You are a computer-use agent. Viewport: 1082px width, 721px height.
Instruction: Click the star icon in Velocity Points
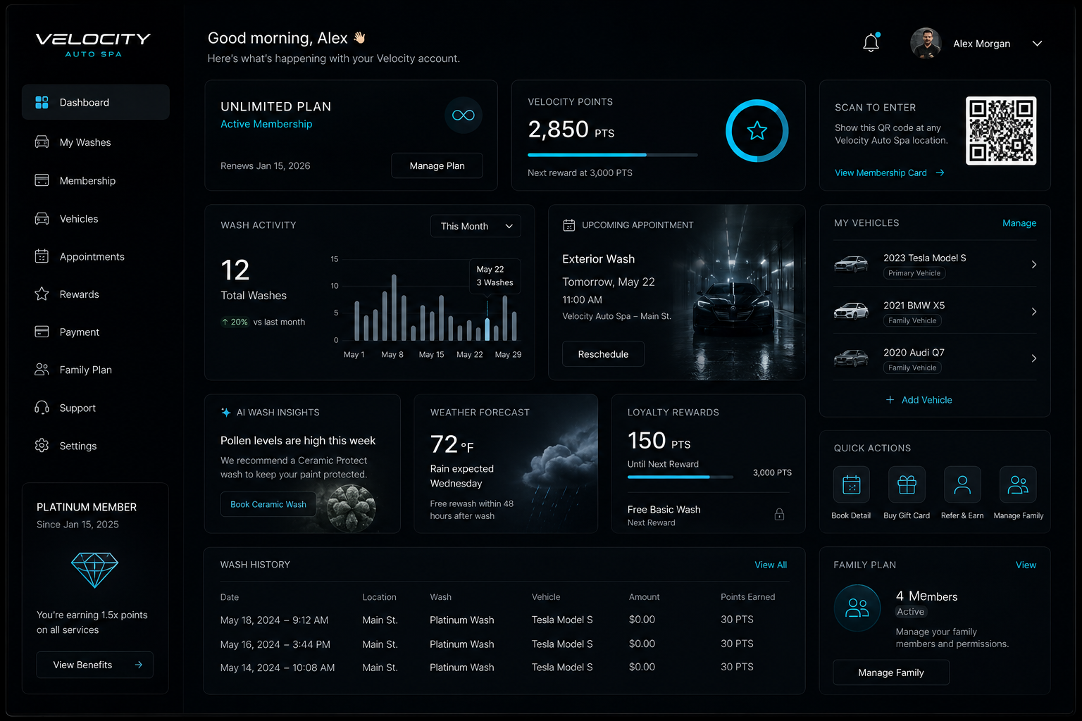[757, 130]
